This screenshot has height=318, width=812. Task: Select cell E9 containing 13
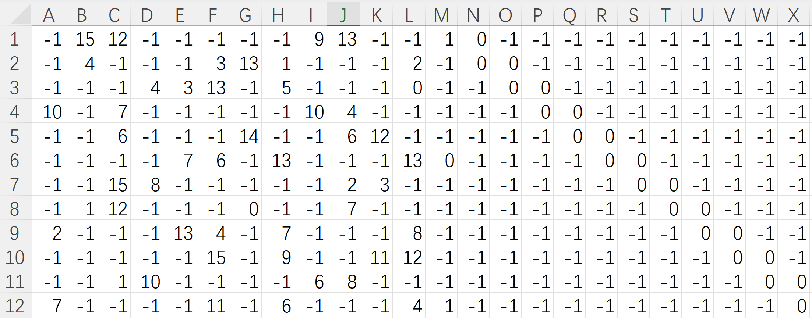click(180, 233)
